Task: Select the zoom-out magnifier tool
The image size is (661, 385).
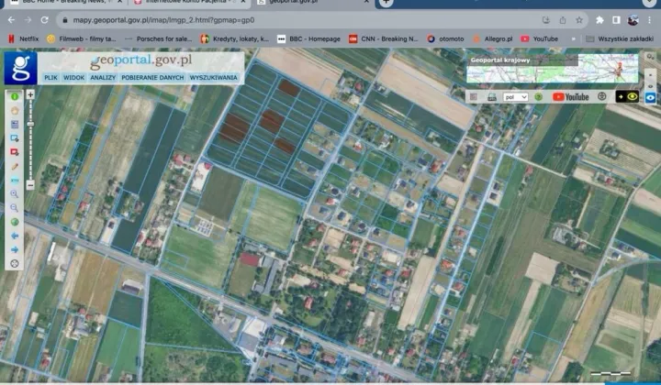Action: (15, 208)
